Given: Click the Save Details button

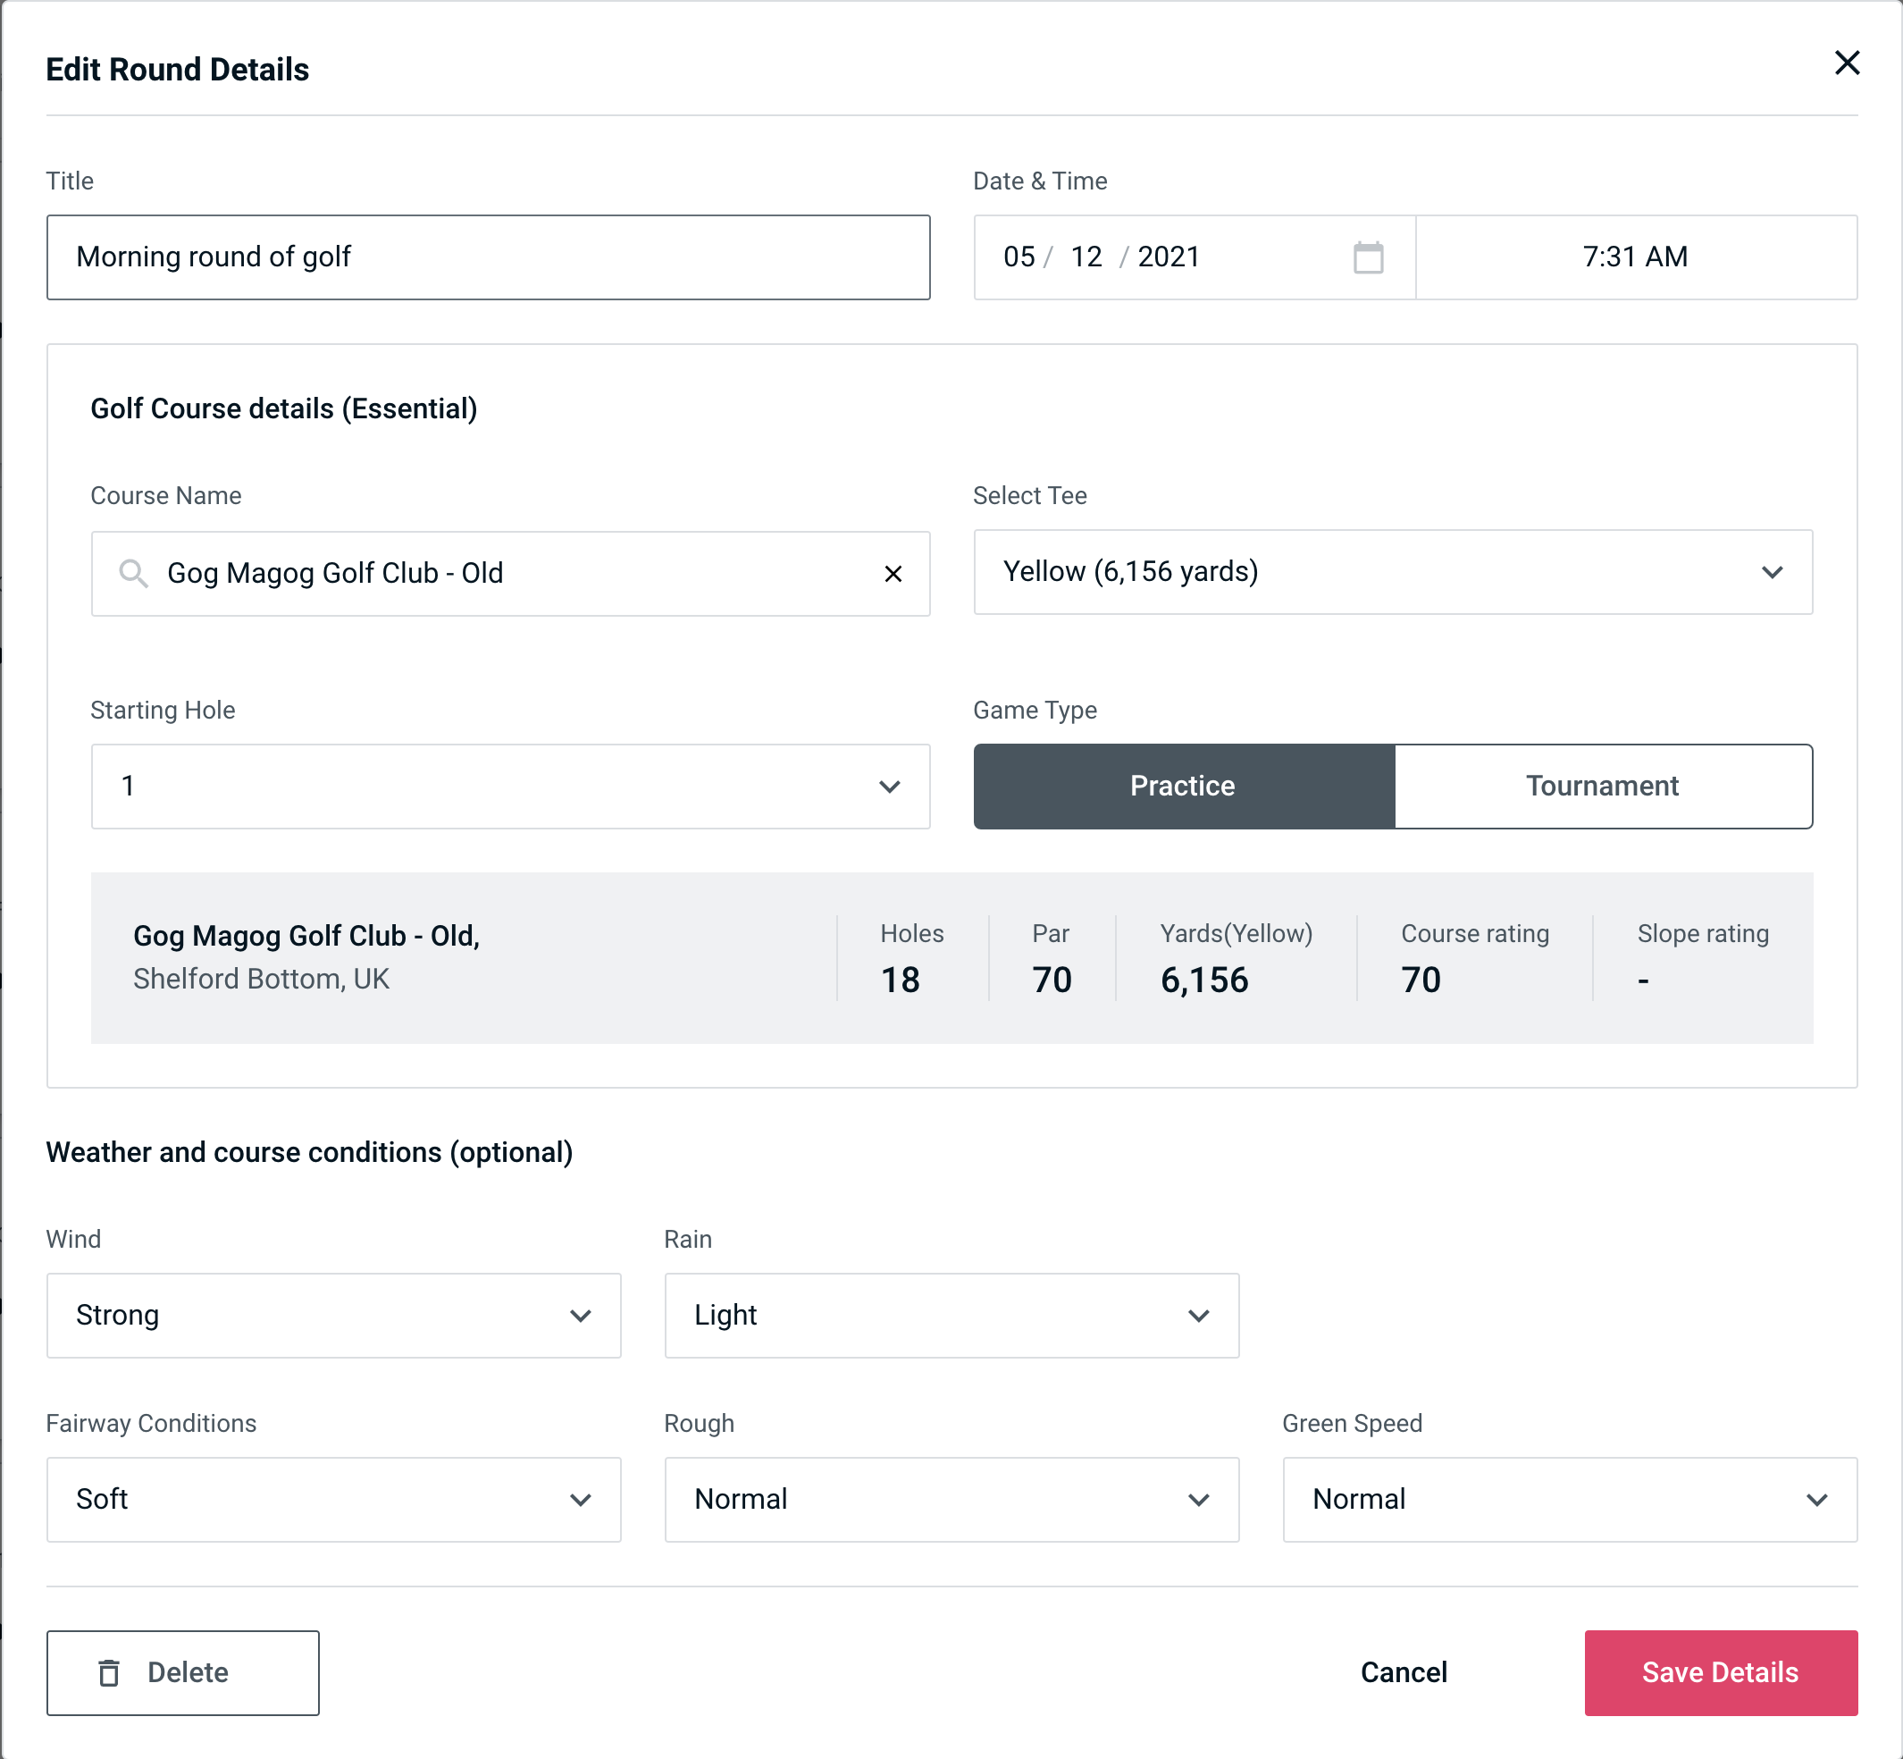Looking at the screenshot, I should tap(1719, 1673).
